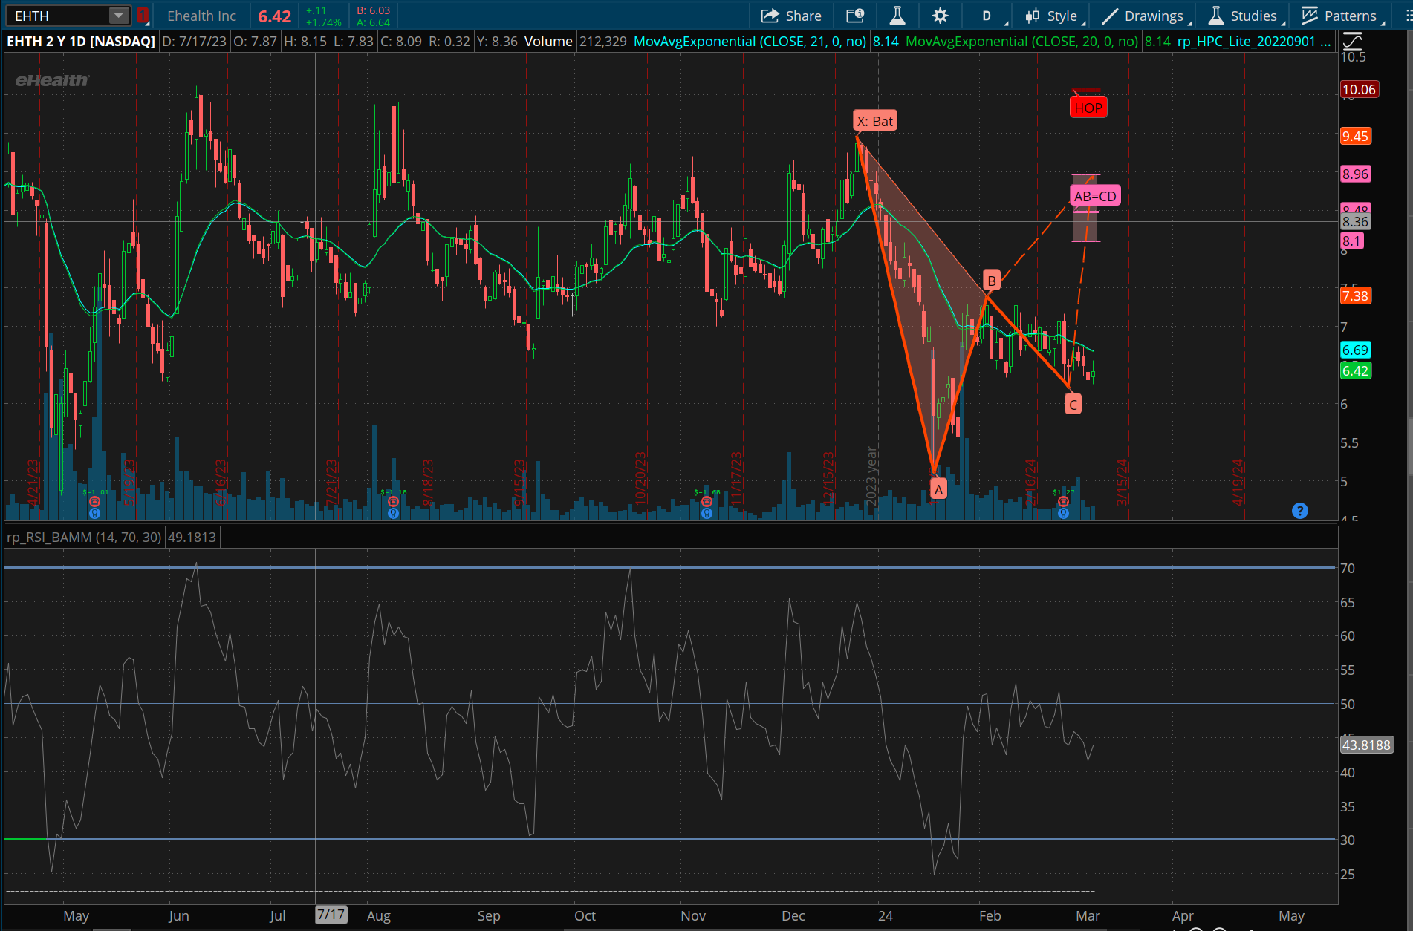Open the Style menu
1413x931 pixels.
1054,16
